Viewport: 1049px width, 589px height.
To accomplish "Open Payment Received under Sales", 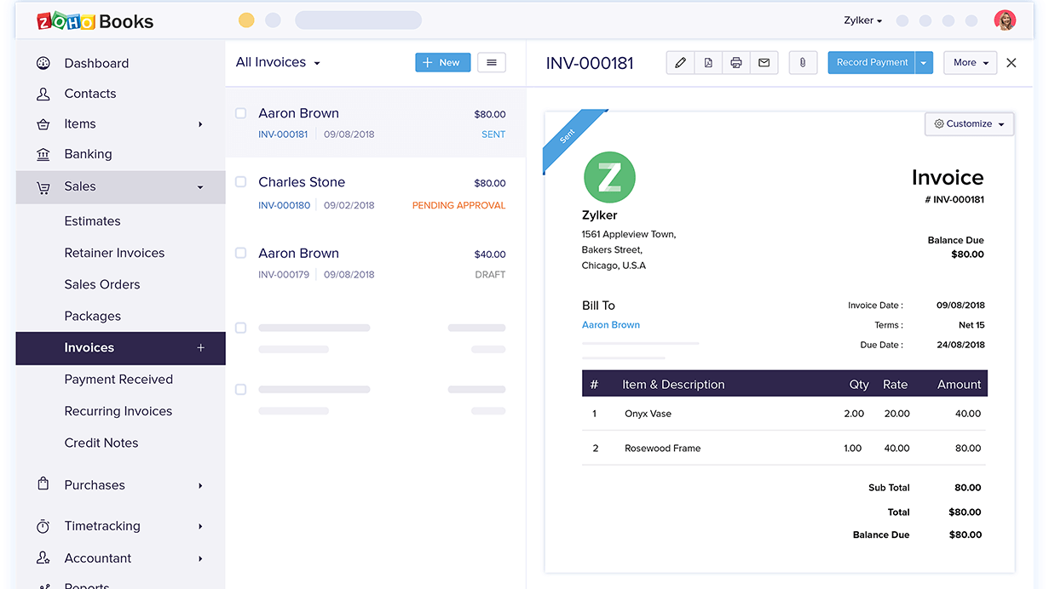I will point(118,380).
